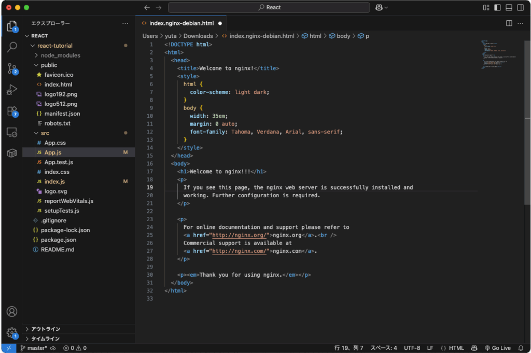Screen dimensions: 531x353
Task: Click the unsaved dot on editor tab
Action: click(x=220, y=23)
